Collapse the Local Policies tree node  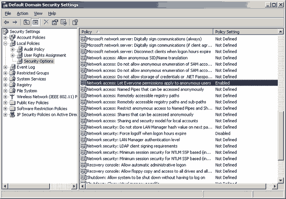pyautogui.click(x=5, y=43)
